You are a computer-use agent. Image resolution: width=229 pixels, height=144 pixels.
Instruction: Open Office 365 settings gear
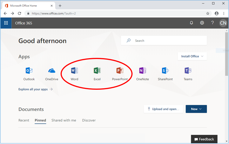(202, 23)
